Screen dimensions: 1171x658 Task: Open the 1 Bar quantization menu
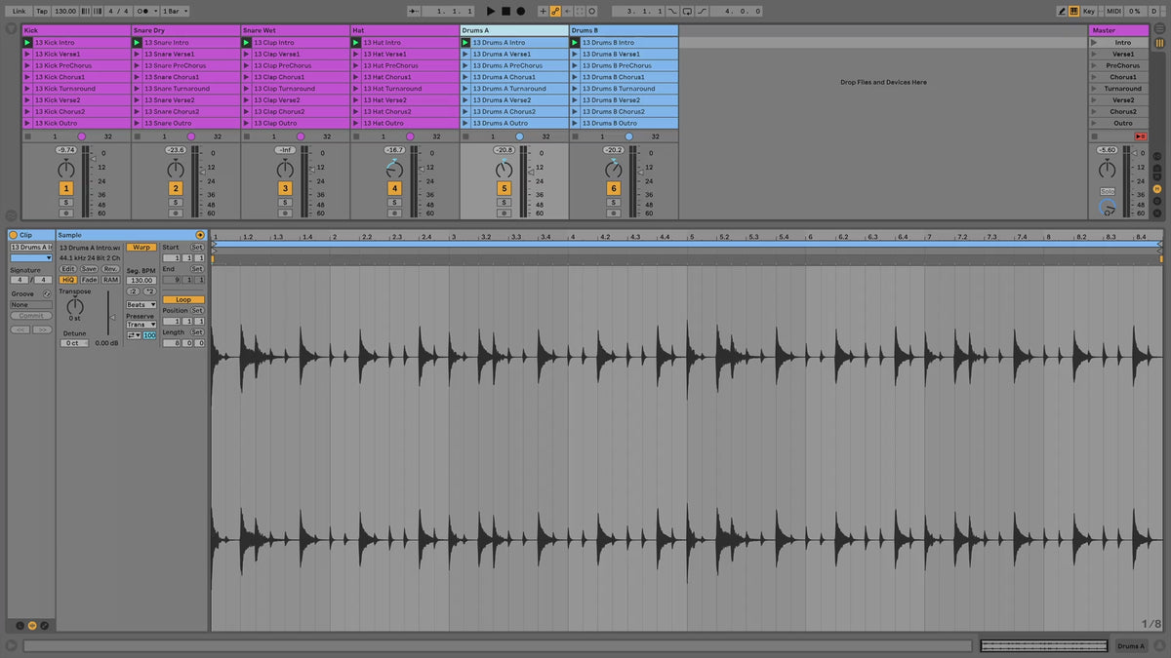[x=175, y=11]
